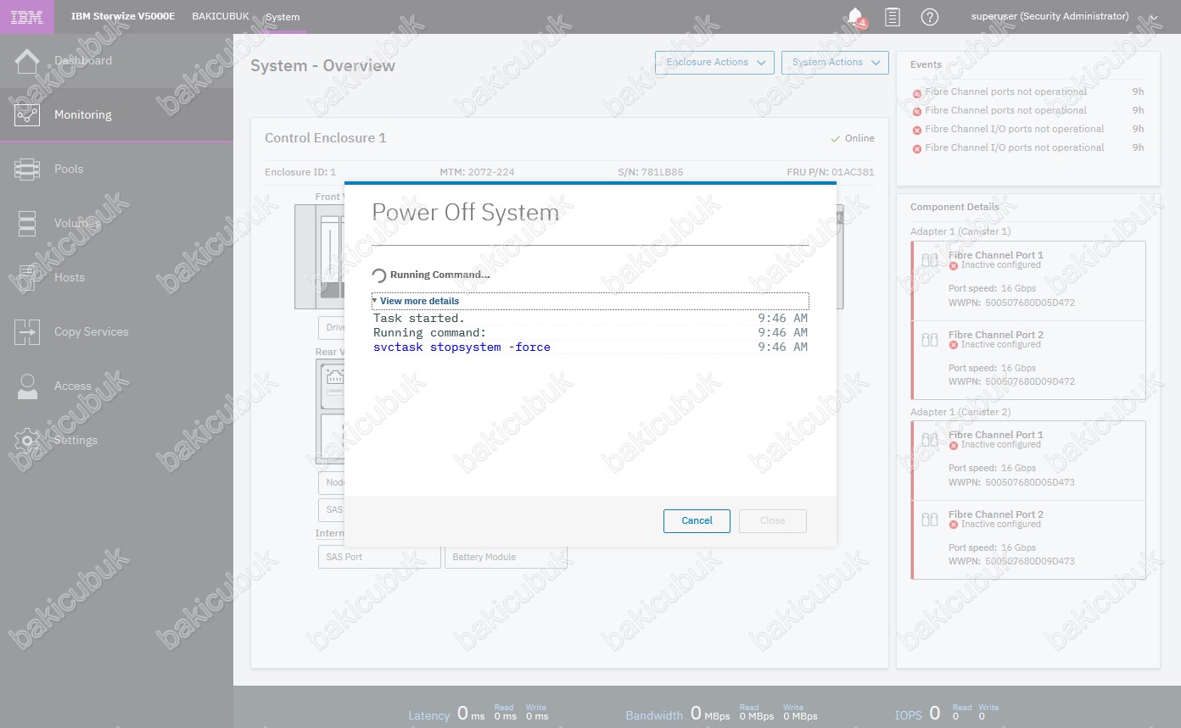Click the Volumes sidebar icon
The height and width of the screenshot is (728, 1181).
[x=27, y=223]
